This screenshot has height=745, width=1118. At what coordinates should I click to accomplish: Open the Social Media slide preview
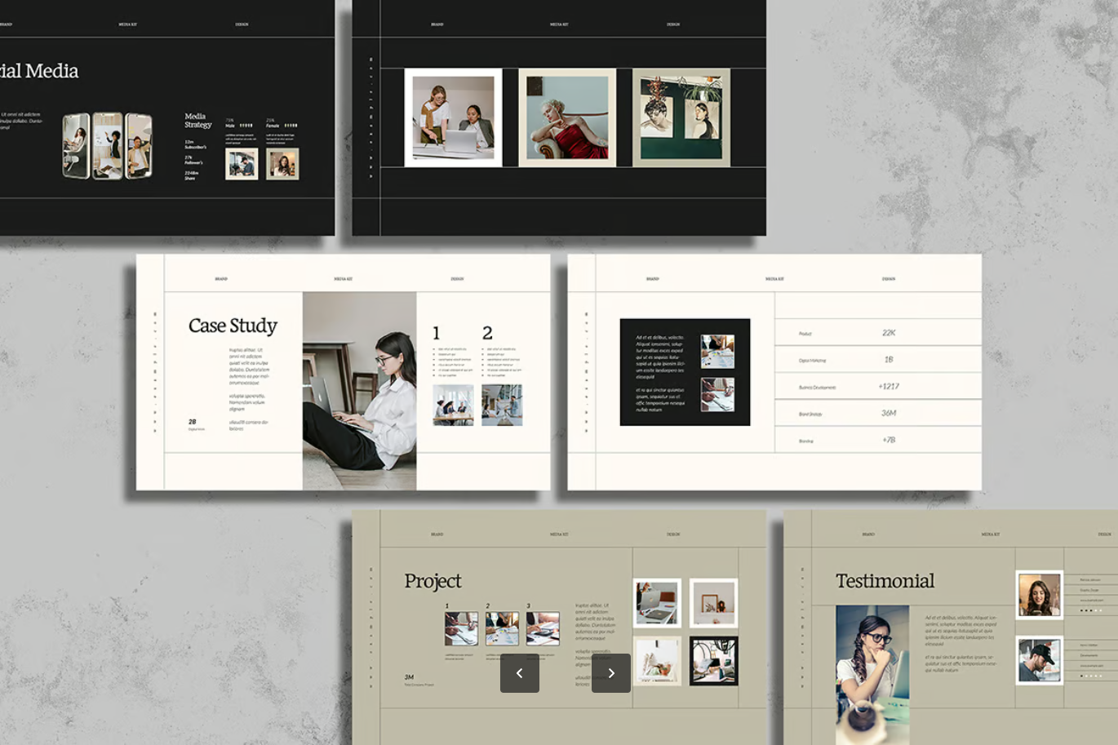click(x=167, y=118)
